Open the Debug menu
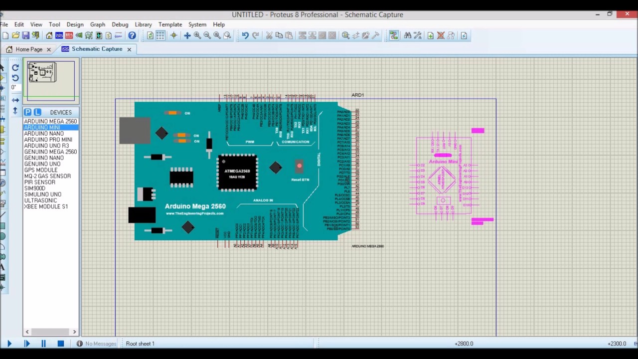This screenshot has height=359, width=638. [120, 24]
